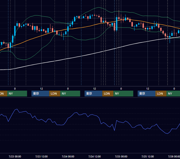180x159 pixels.
Task: Click the hour label 12 above 7/25 東京 block
Action: [x=148, y=89]
